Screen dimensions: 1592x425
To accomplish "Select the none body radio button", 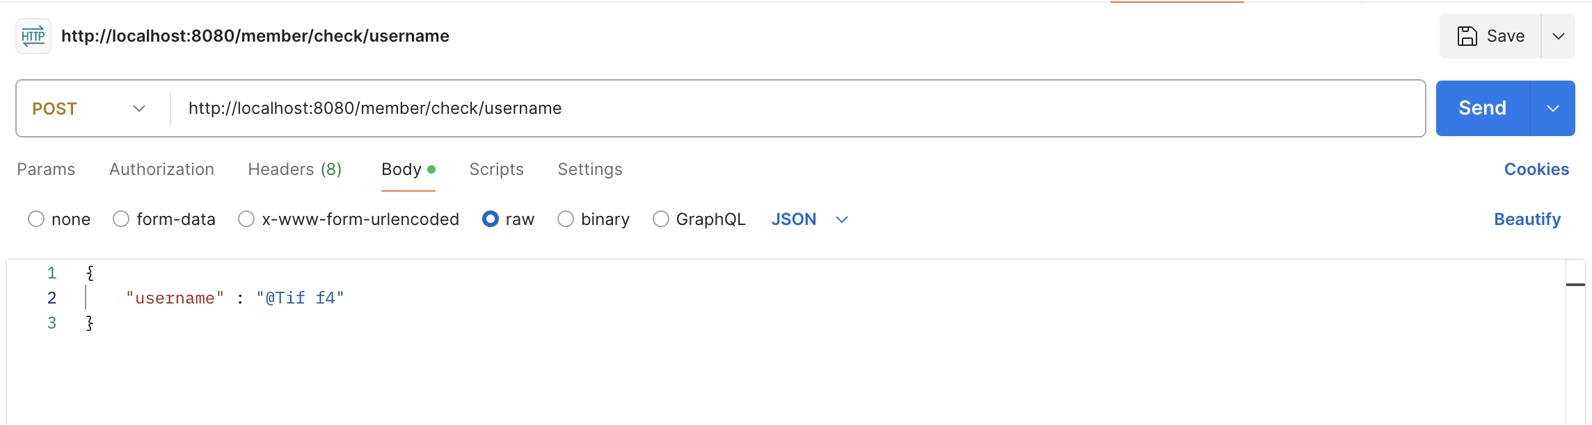I will [36, 219].
